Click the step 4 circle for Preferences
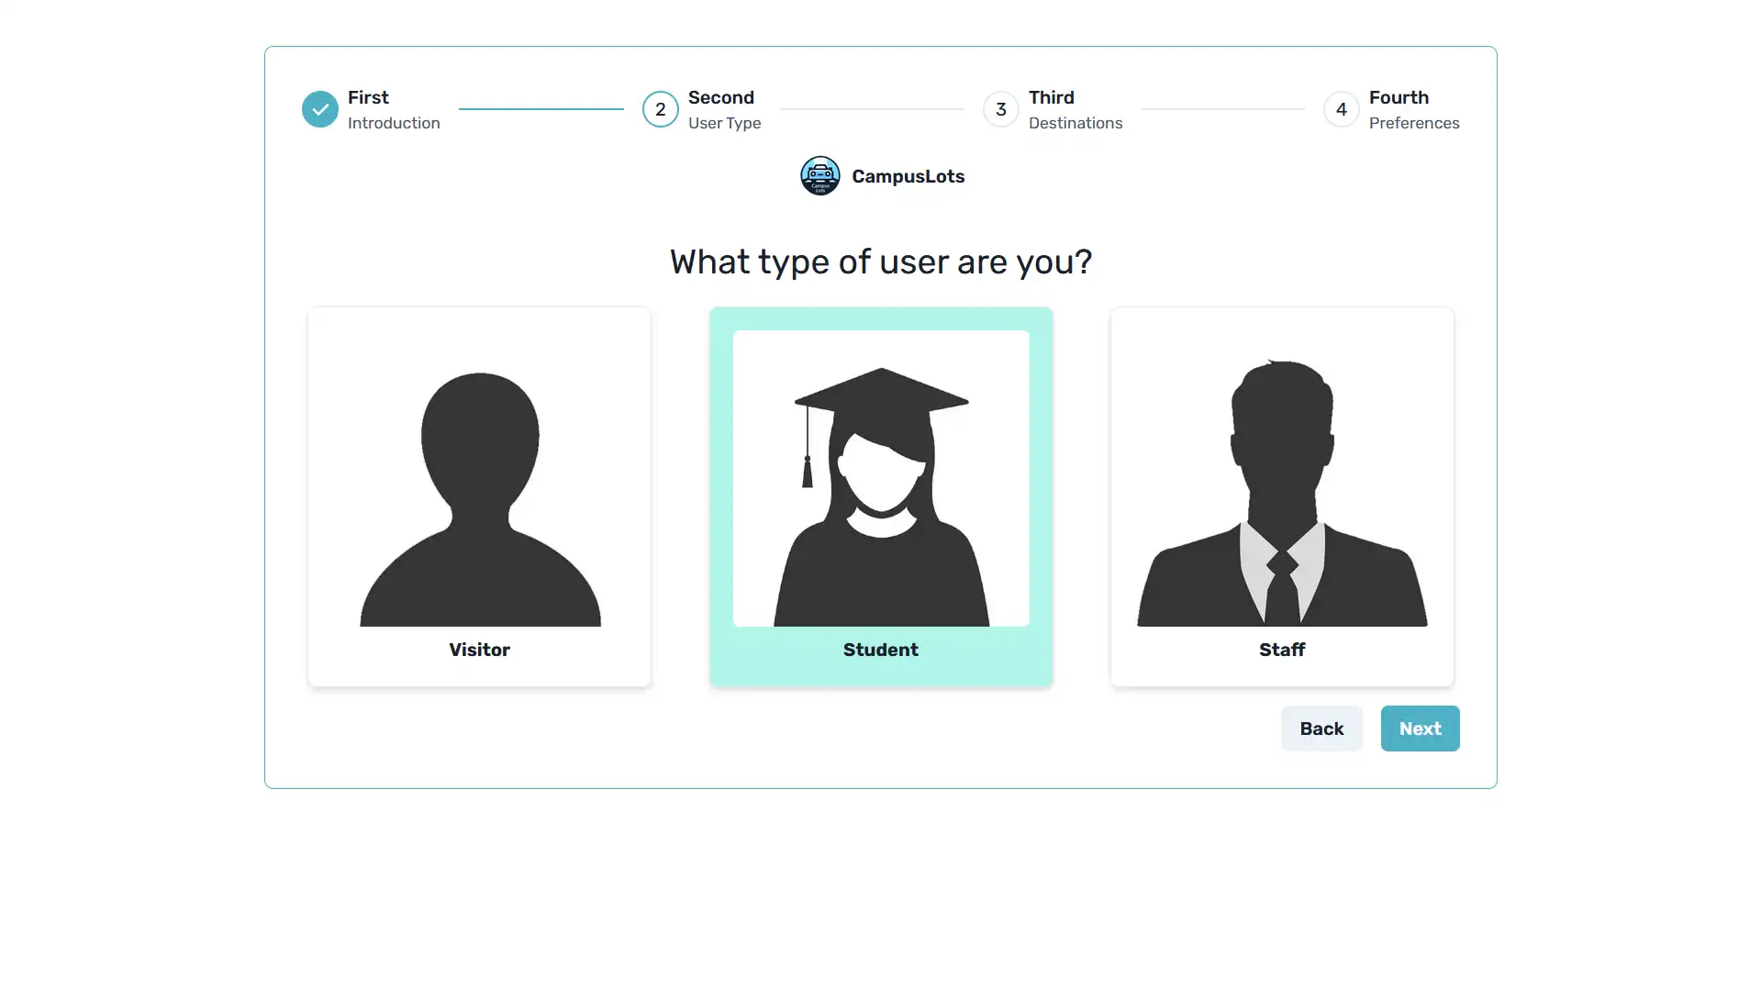The image size is (1761, 990). pos(1341,109)
